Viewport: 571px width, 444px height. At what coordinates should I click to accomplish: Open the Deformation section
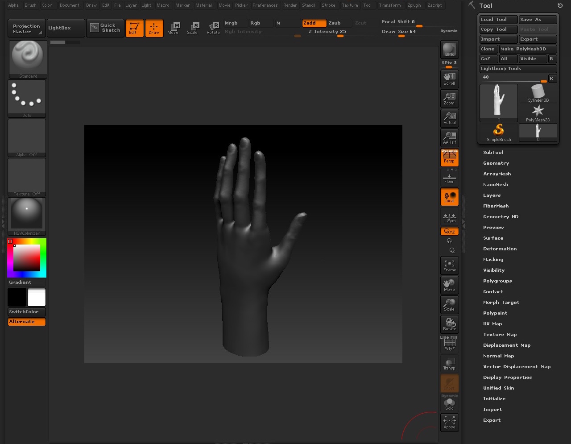tap(500, 249)
